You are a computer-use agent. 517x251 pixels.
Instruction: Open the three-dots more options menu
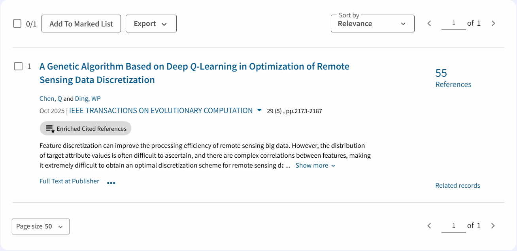click(x=111, y=183)
